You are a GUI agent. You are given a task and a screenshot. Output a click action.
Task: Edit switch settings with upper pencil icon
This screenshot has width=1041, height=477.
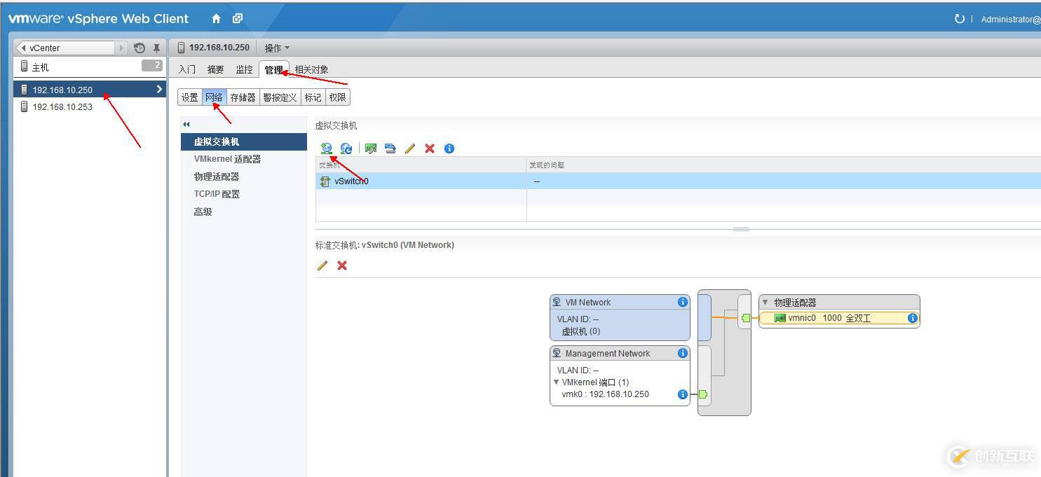click(x=410, y=148)
